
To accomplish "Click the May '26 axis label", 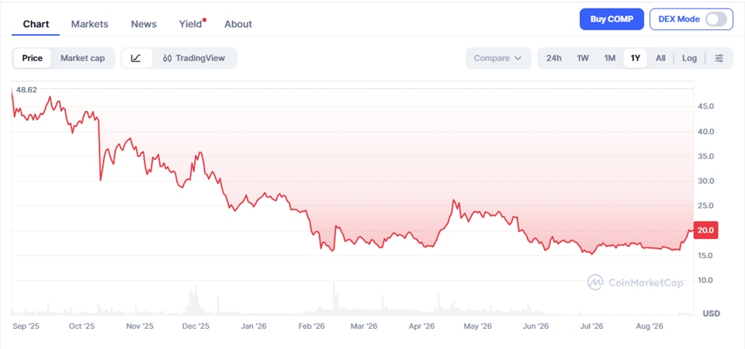I will (478, 327).
